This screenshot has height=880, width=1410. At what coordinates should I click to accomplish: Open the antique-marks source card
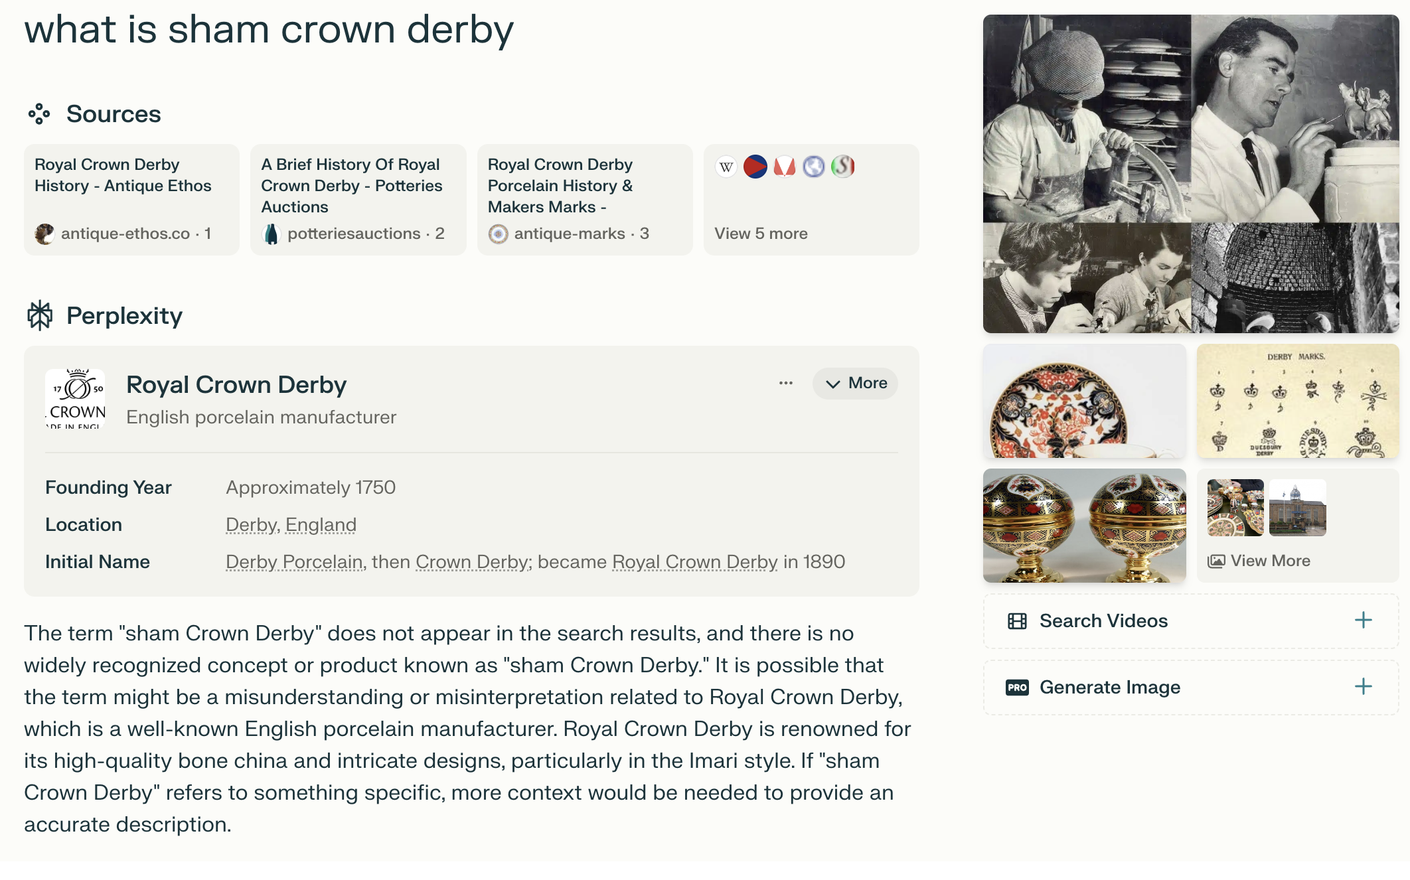coord(584,199)
